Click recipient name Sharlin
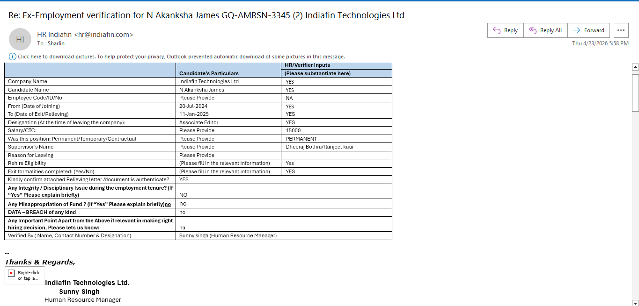 56,43
